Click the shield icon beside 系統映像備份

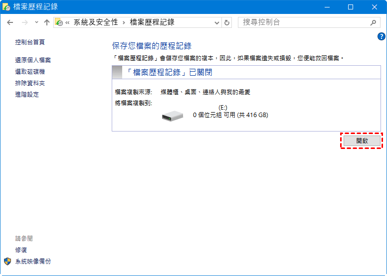tap(7, 262)
